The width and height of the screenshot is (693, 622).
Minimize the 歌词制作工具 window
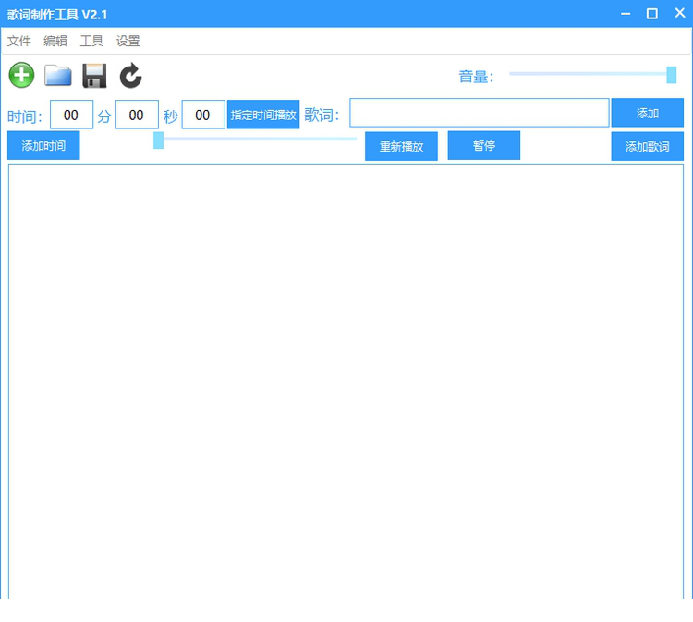[x=626, y=14]
